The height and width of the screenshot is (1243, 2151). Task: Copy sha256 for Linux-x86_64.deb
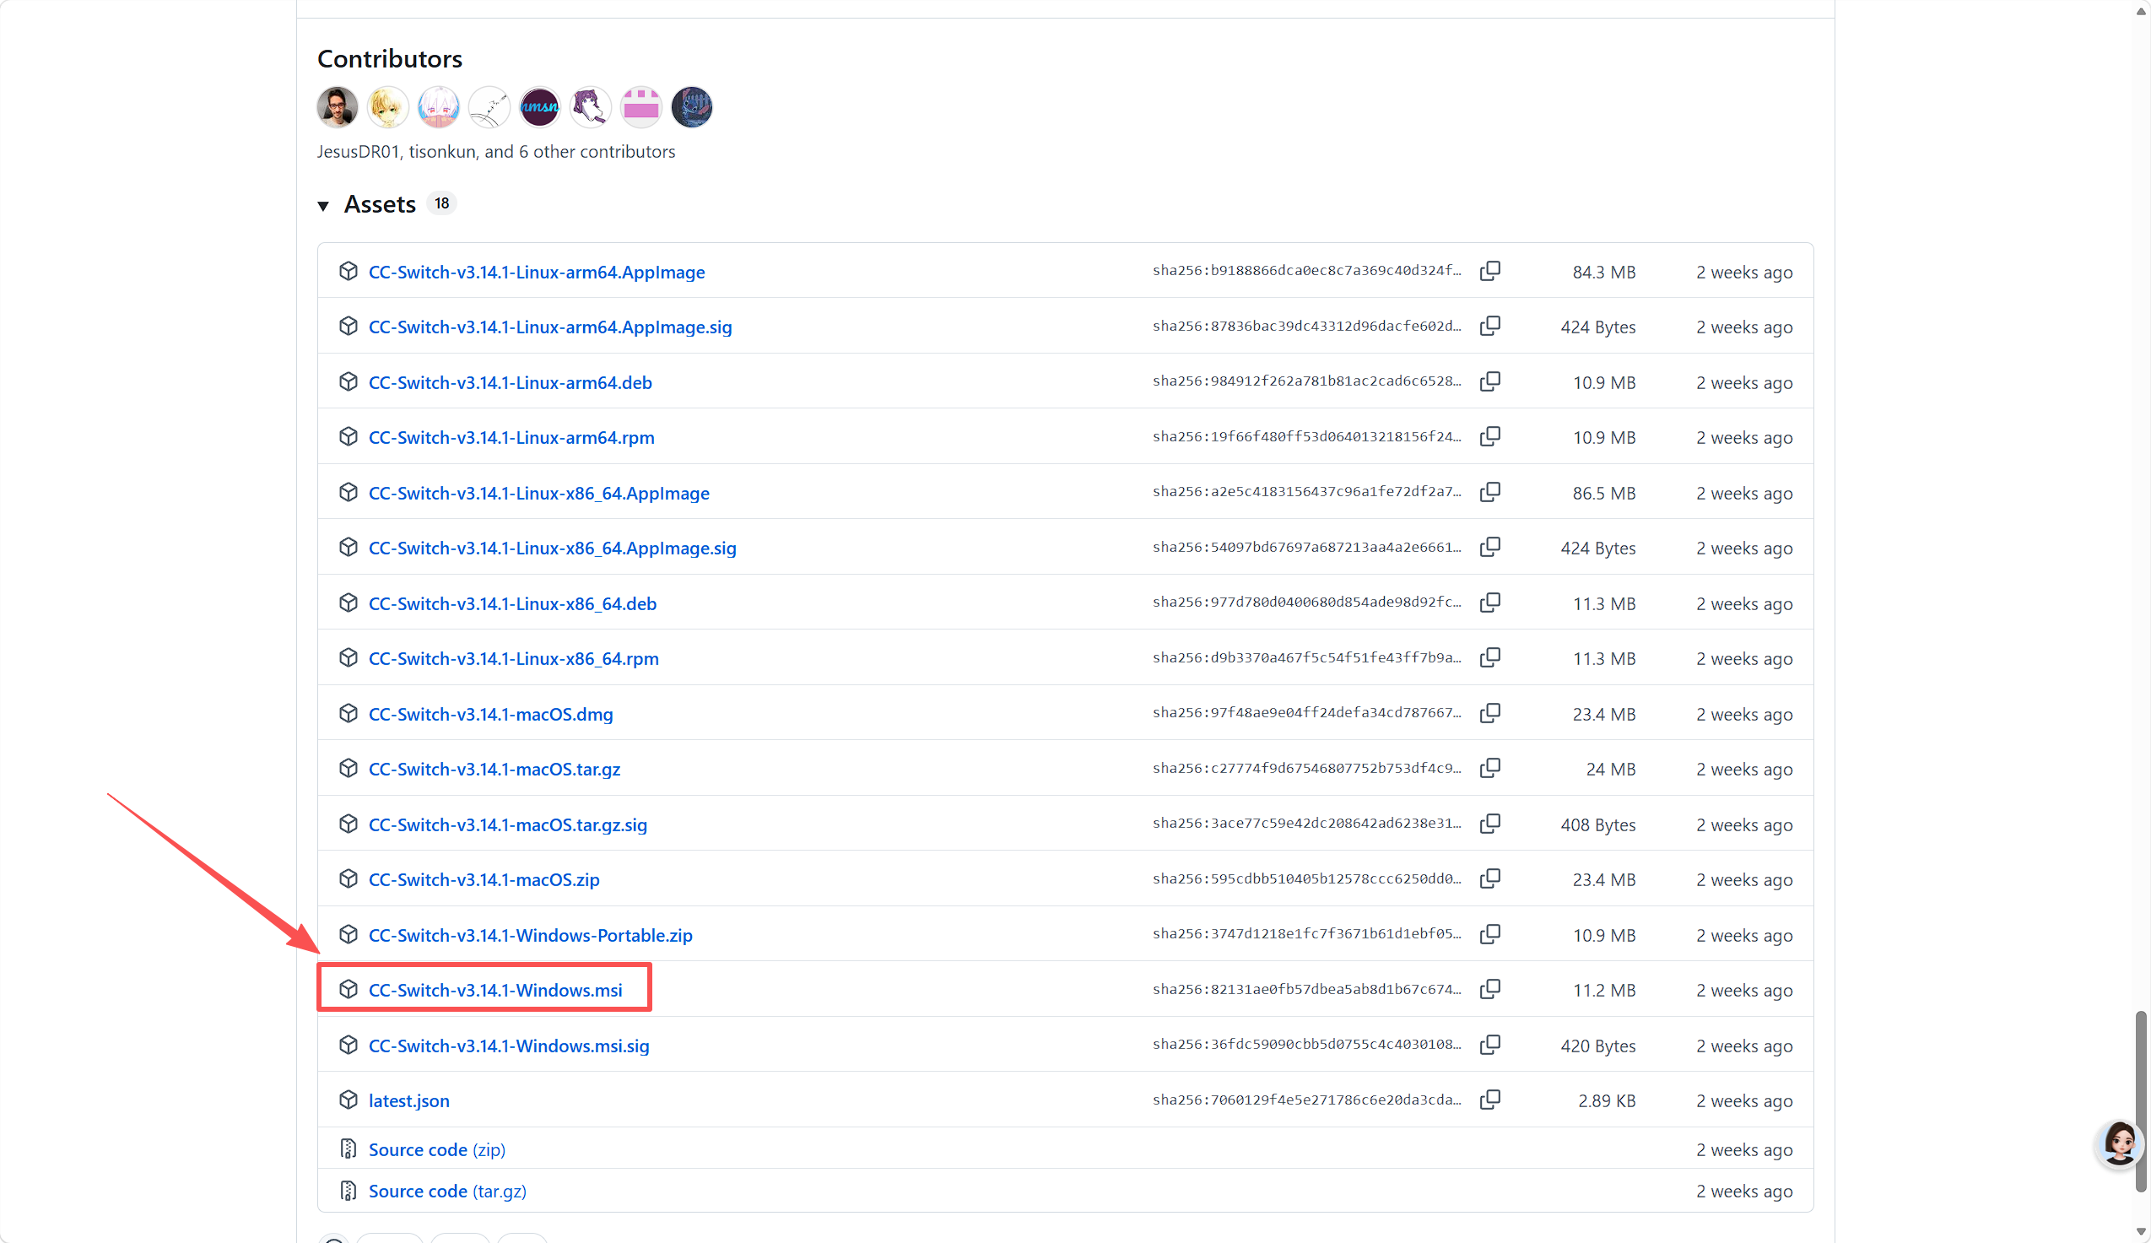click(1489, 603)
